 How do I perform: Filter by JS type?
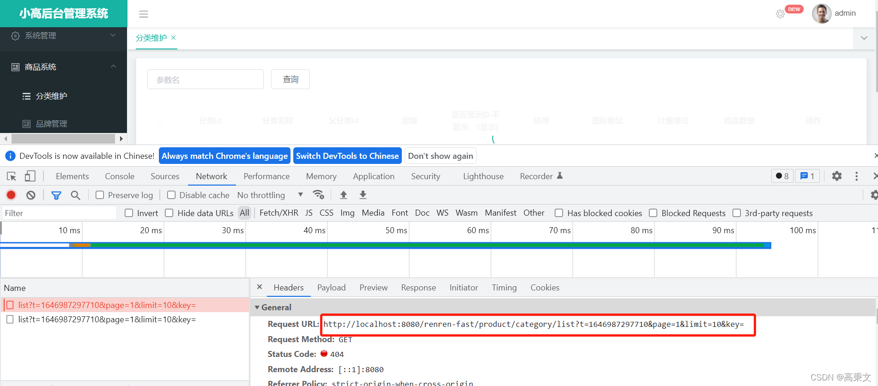[309, 213]
